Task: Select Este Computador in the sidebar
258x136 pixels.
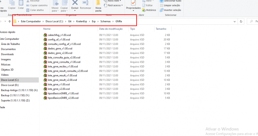Action: pyautogui.click(x=10, y=39)
